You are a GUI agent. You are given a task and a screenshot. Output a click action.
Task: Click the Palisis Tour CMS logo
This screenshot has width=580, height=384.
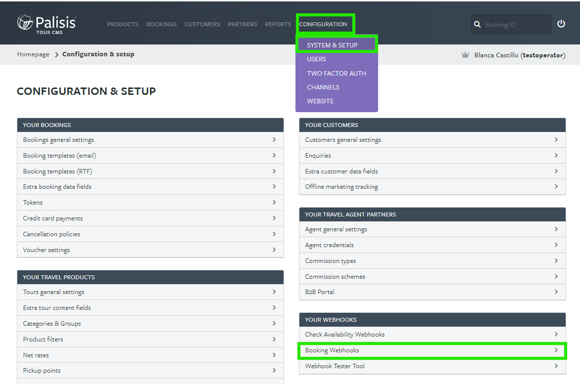coord(47,24)
